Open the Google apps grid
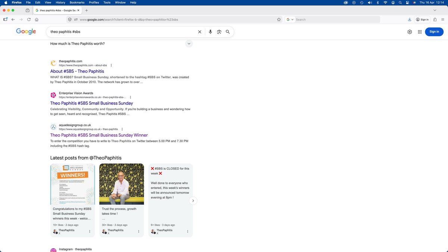This screenshot has width=448, height=252. tap(420, 32)
